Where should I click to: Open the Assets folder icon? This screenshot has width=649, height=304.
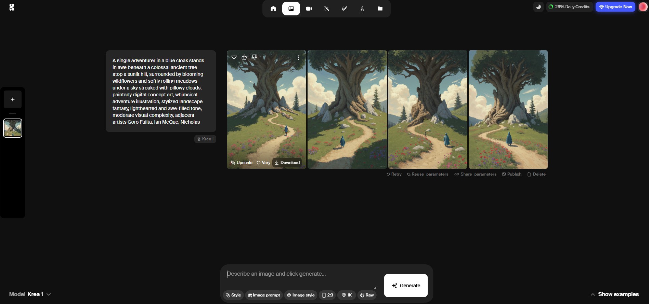point(380,9)
